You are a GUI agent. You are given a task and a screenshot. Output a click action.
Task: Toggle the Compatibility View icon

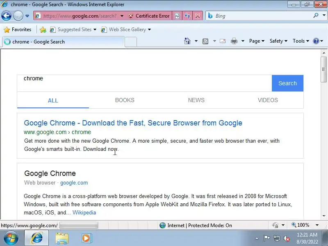177,16
